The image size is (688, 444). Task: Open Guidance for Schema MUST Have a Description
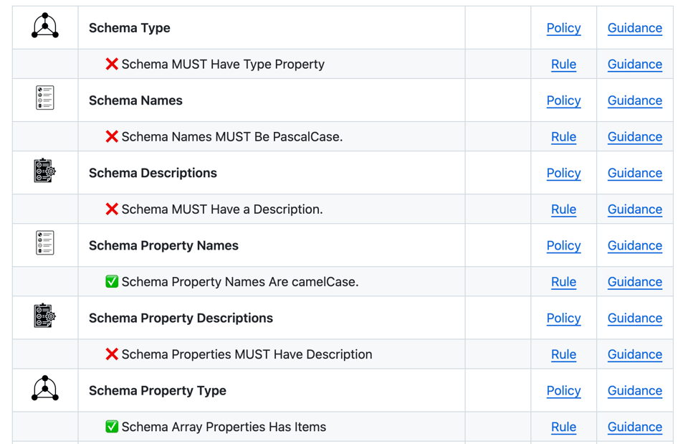point(634,209)
